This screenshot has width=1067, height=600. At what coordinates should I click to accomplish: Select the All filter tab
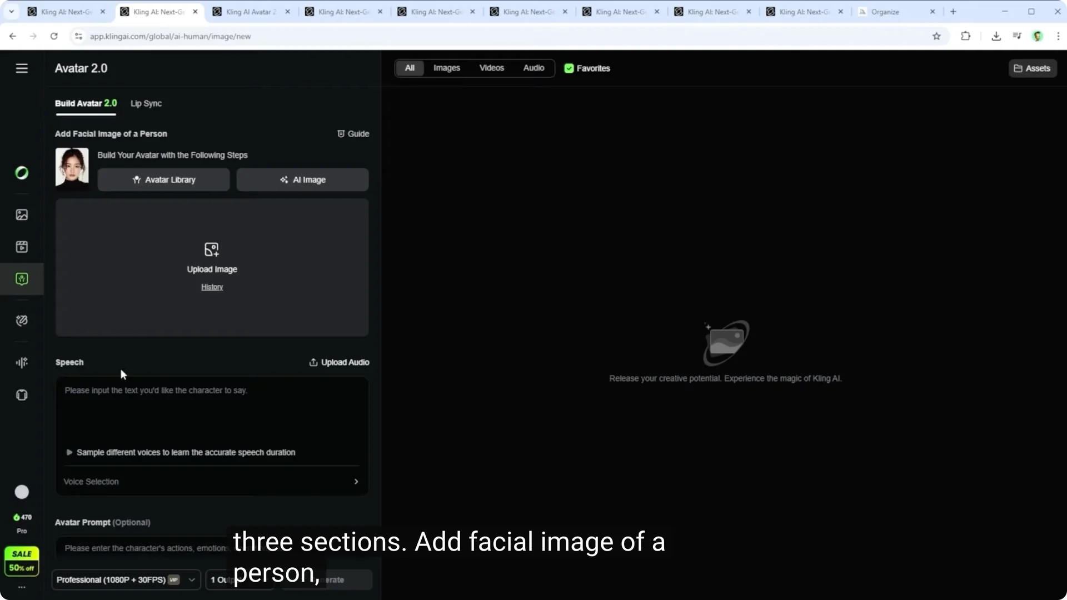pos(410,68)
